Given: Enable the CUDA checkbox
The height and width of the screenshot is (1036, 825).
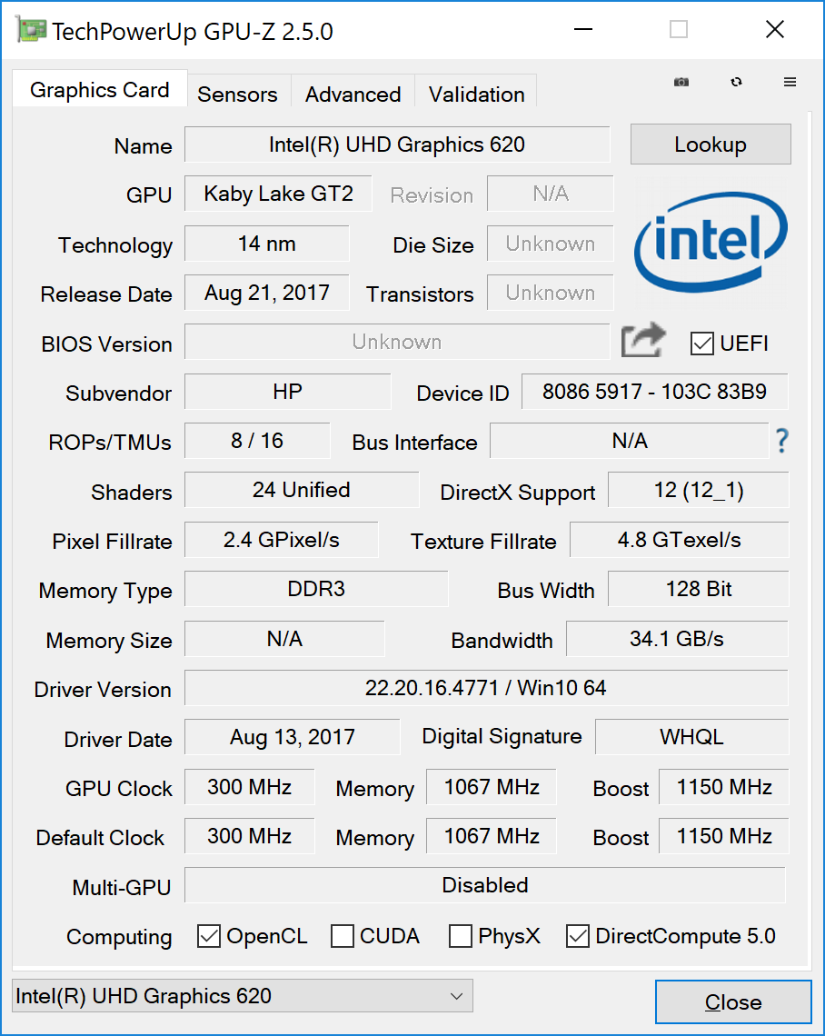Looking at the screenshot, I should point(343,936).
